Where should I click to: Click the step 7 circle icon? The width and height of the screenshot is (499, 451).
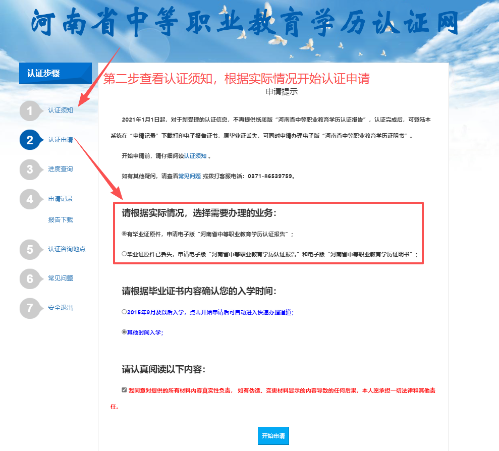30,308
